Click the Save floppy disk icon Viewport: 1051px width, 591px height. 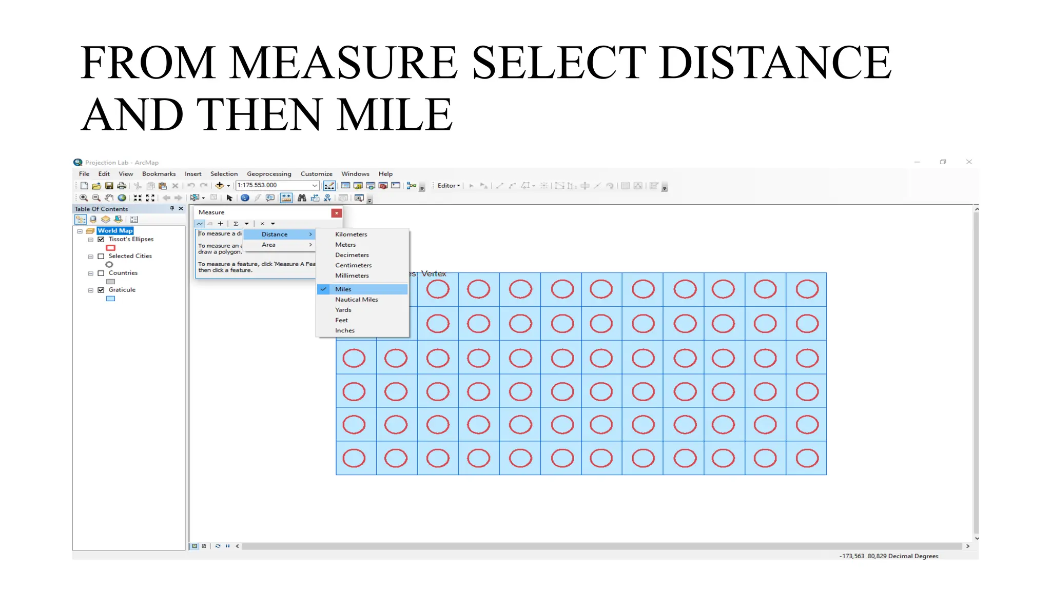109,186
